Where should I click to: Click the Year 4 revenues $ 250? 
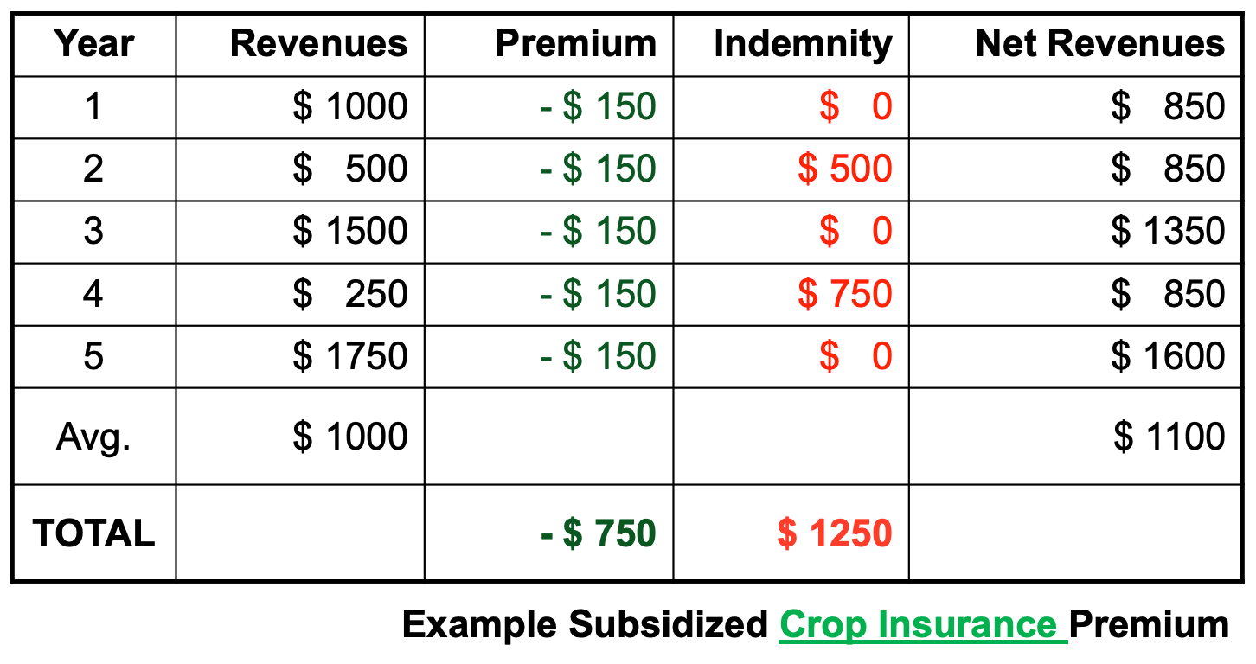[x=350, y=294]
